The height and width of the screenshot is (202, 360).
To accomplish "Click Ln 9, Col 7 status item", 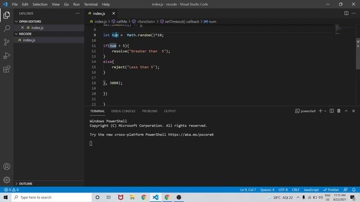I will pyautogui.click(x=248, y=190).
